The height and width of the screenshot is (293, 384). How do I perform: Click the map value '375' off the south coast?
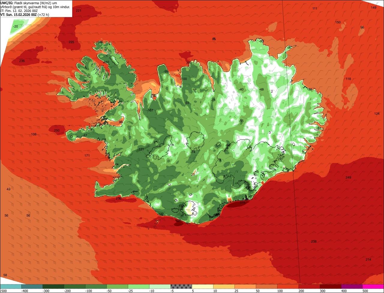click(242, 203)
